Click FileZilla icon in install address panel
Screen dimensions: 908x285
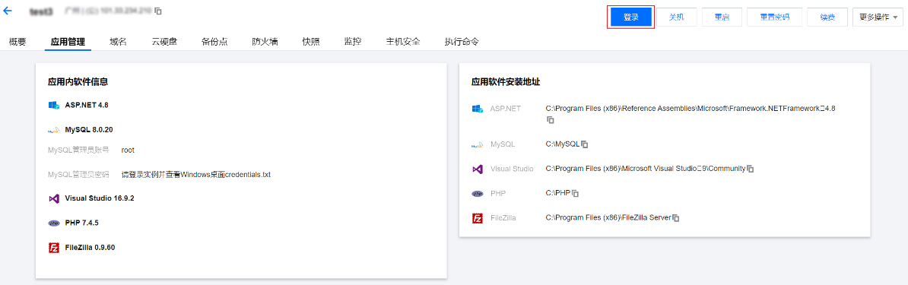(477, 218)
